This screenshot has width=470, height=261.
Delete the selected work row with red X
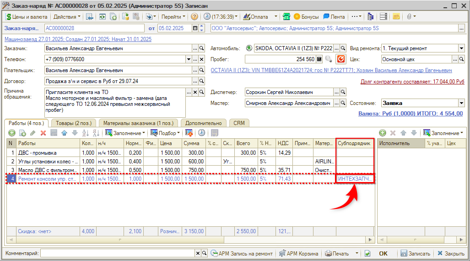(x=43, y=133)
